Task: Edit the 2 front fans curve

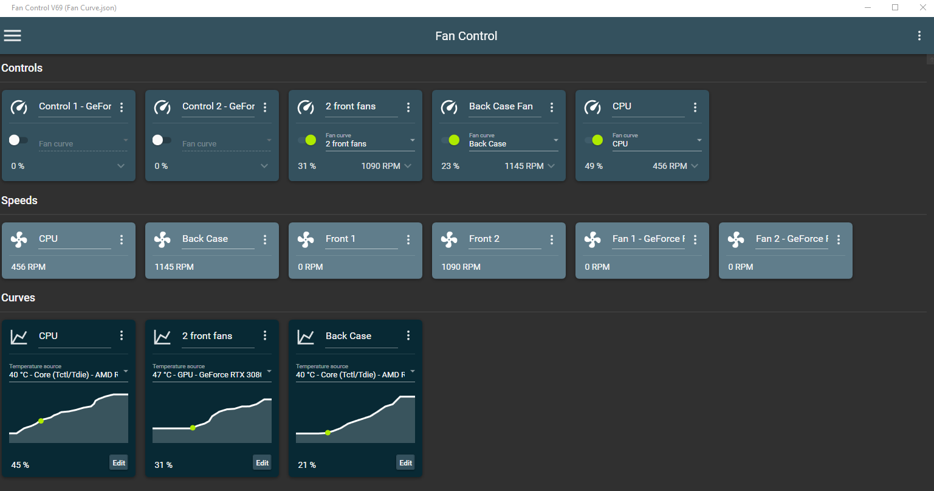Action: tap(262, 462)
